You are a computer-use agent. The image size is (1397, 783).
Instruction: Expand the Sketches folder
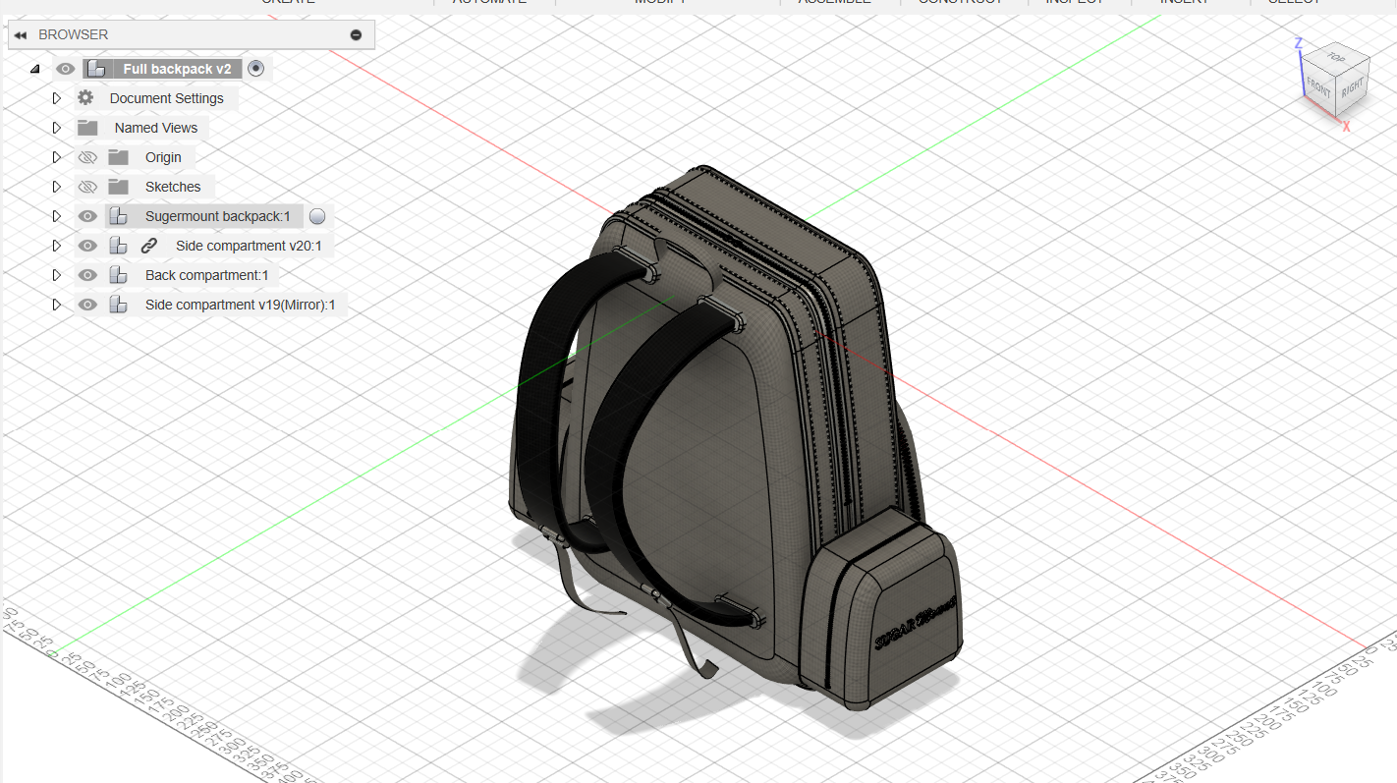pyautogui.click(x=56, y=187)
